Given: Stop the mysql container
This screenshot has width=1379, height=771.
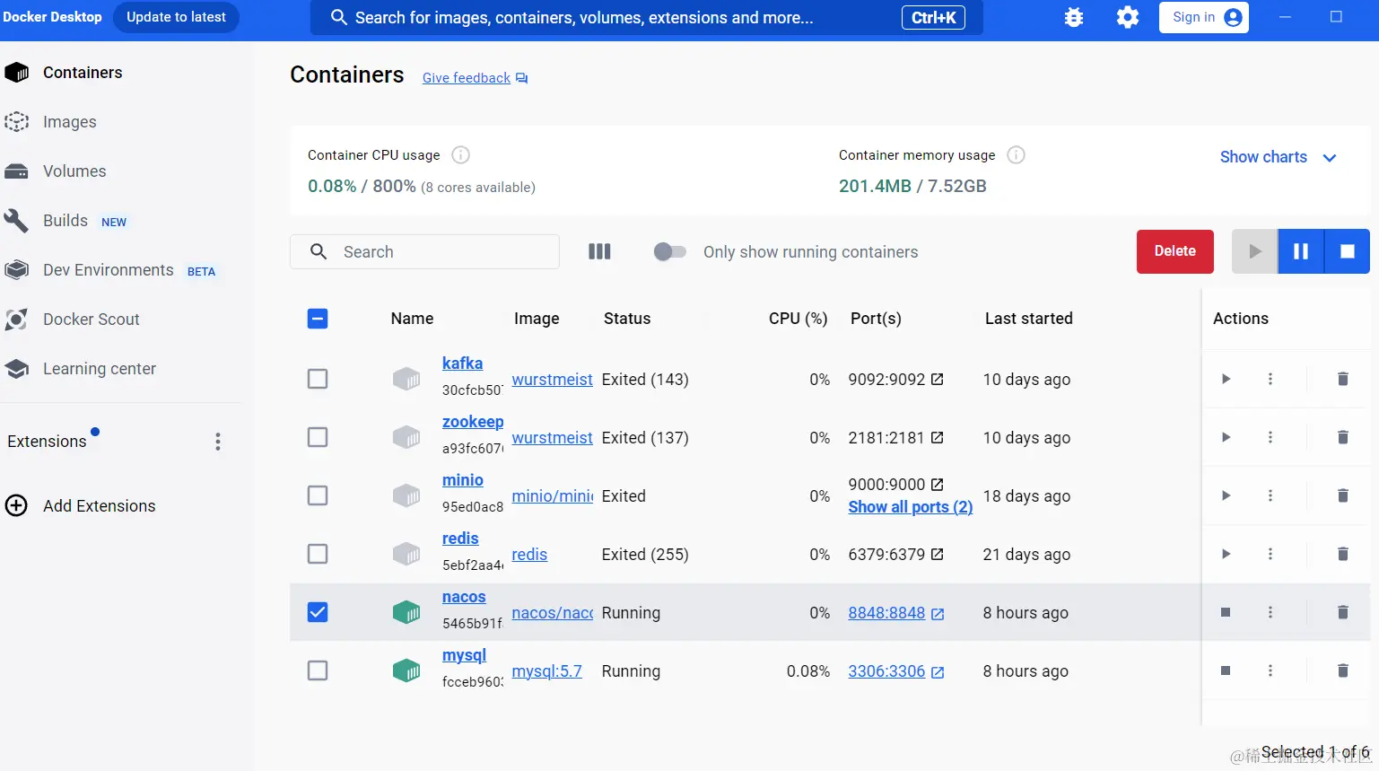Looking at the screenshot, I should [x=1226, y=670].
